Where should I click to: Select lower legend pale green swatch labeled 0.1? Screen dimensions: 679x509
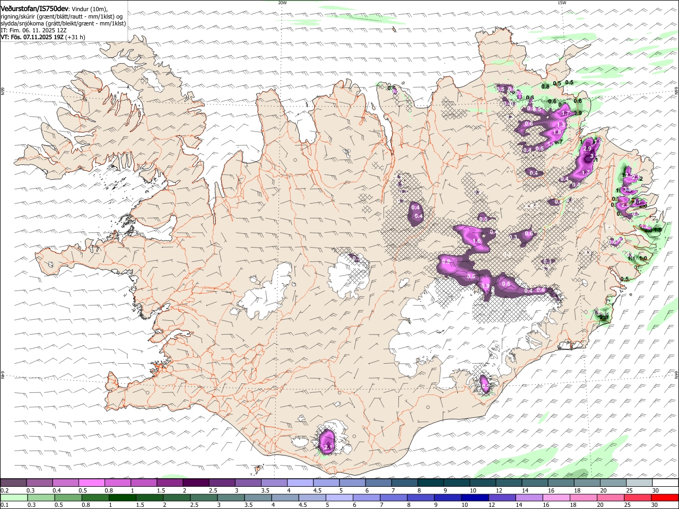point(14,497)
